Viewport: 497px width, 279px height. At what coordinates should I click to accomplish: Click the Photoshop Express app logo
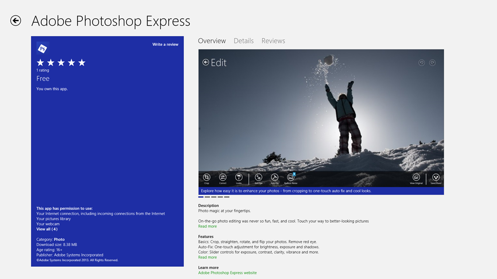43,48
